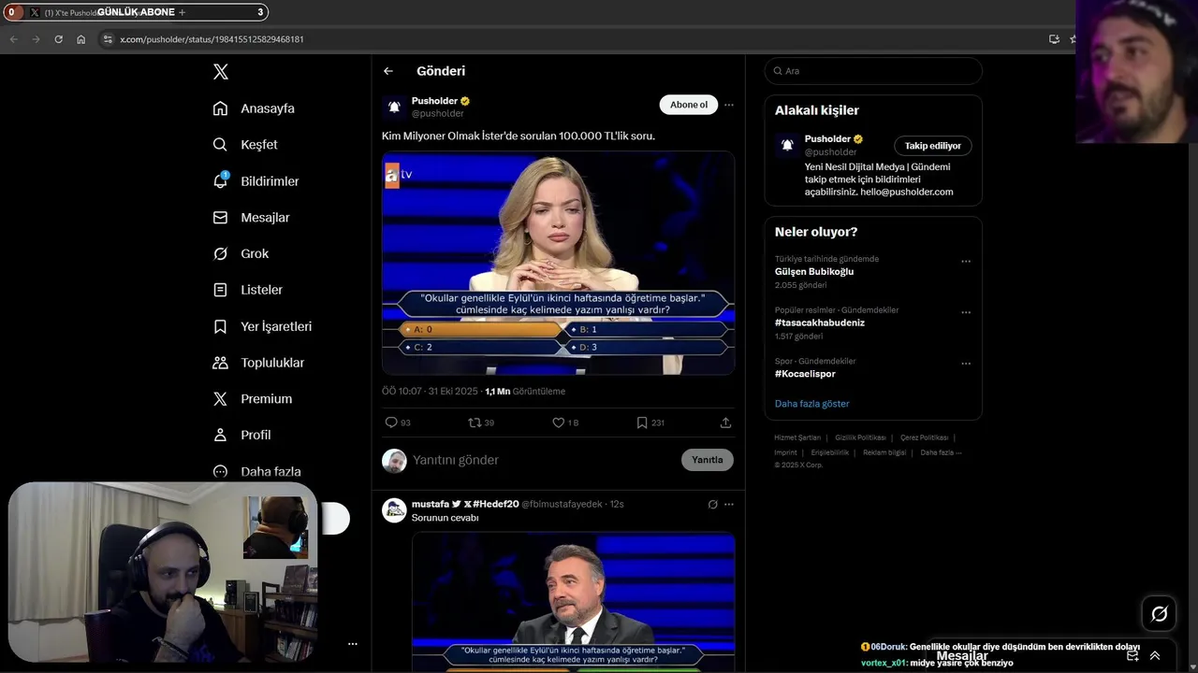Open the Erişilebilirlik footer link
This screenshot has height=673, width=1198.
830,452
